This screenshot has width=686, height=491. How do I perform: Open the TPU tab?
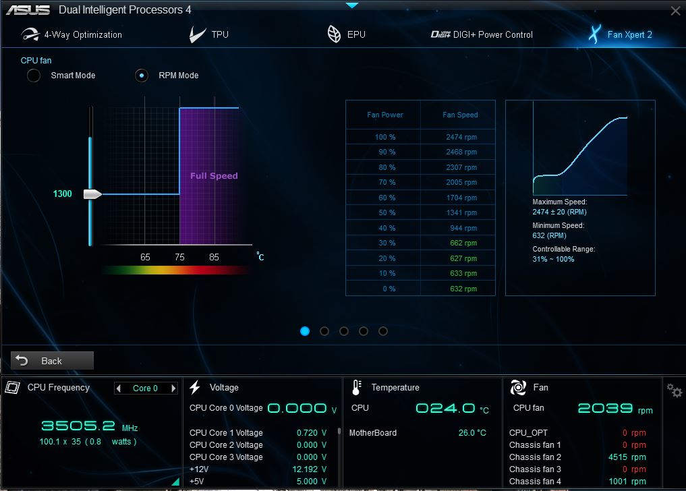pos(208,34)
